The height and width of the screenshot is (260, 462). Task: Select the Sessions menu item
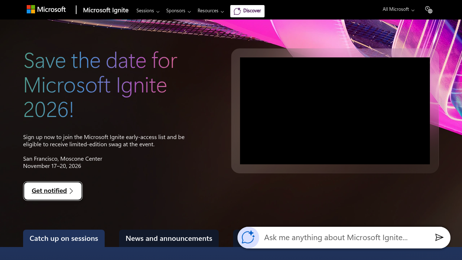(x=145, y=11)
